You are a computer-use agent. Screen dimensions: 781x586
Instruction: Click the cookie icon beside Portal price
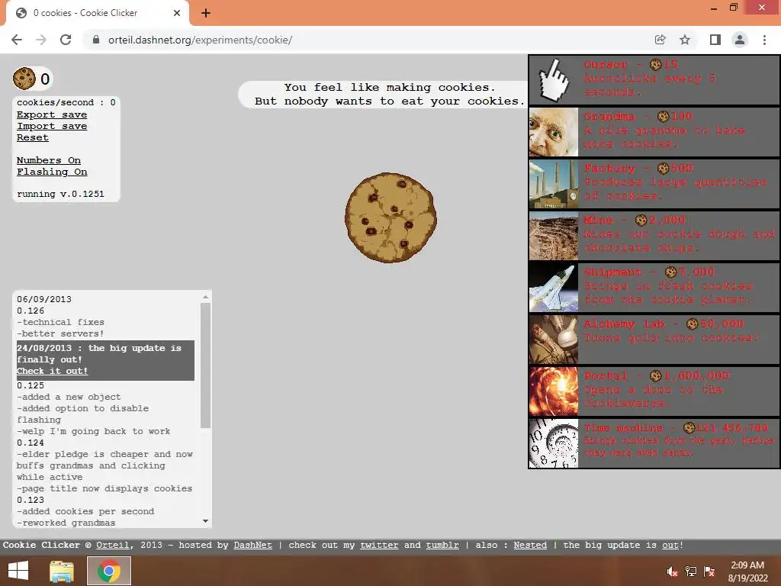pos(655,375)
